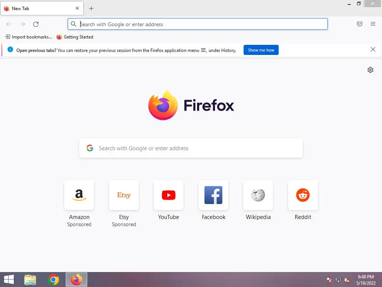Image resolution: width=382 pixels, height=287 pixels.
Task: Click the Back navigation arrow
Action: pos(9,24)
